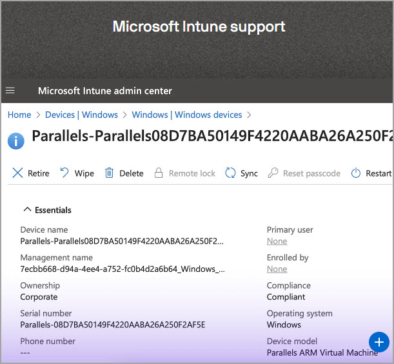394x364 pixels.
Task: Click the Microsoft Intune support heading
Action: click(x=199, y=26)
